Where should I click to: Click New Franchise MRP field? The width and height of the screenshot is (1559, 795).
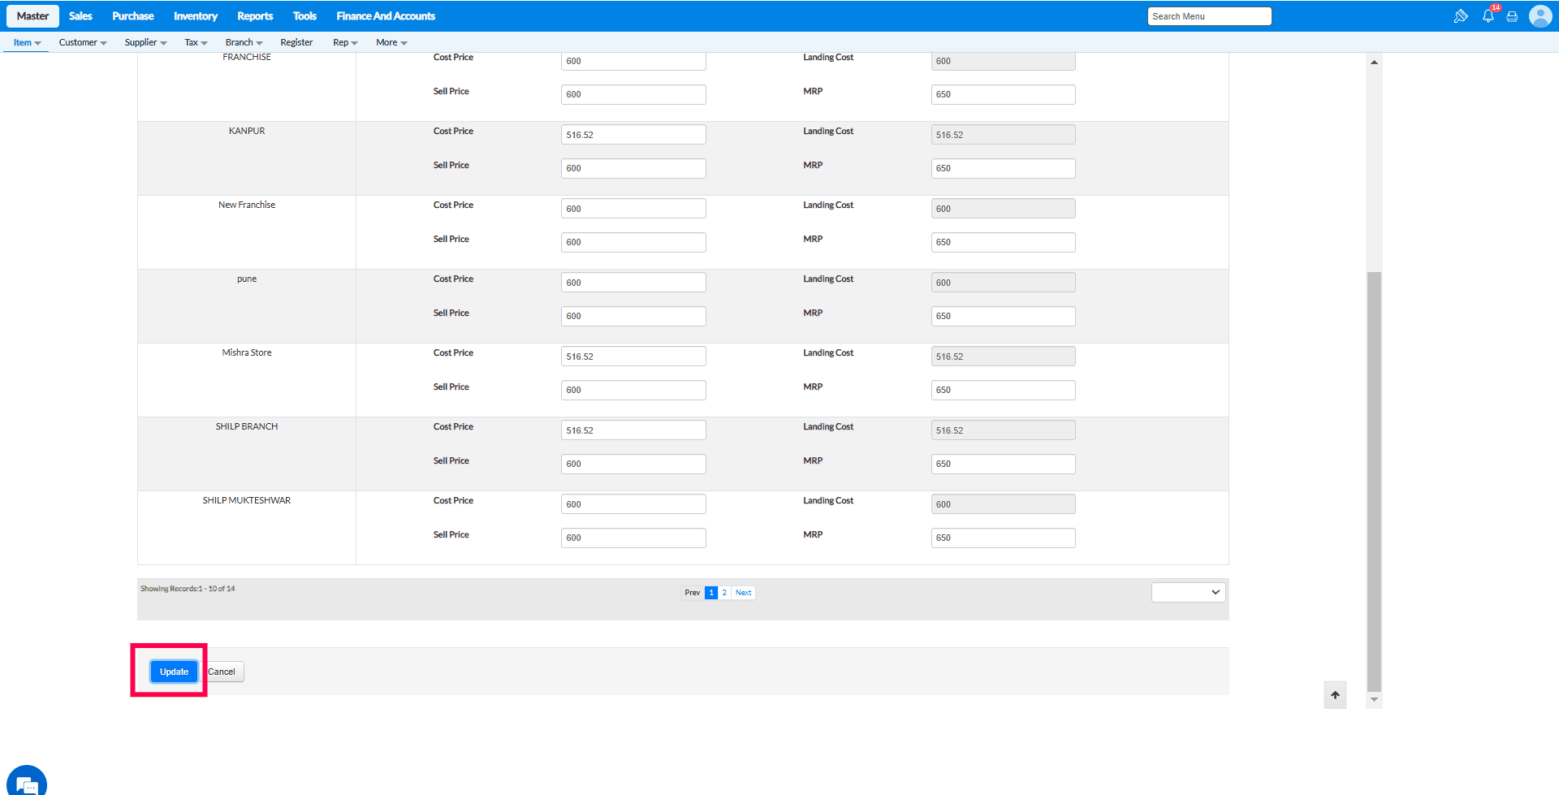pyautogui.click(x=1003, y=242)
